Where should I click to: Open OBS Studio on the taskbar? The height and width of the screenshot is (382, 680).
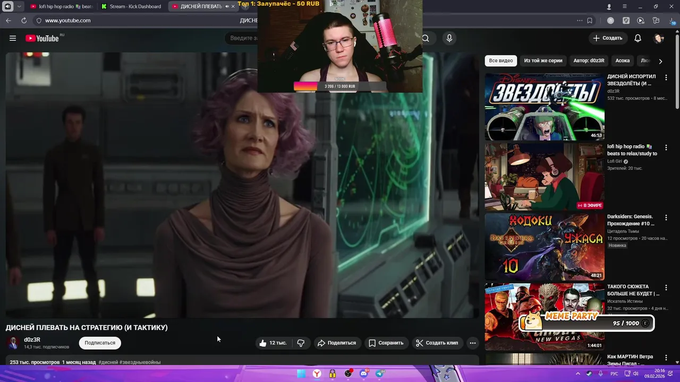click(x=348, y=374)
